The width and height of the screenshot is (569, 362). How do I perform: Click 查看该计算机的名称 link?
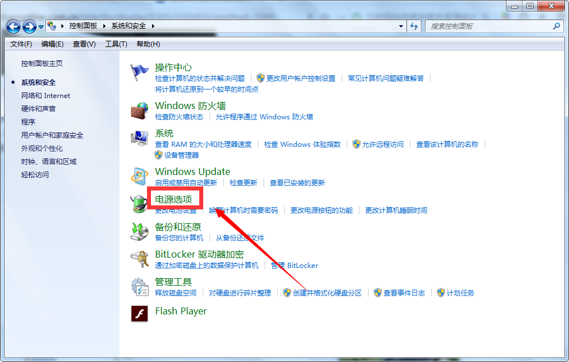(447, 145)
